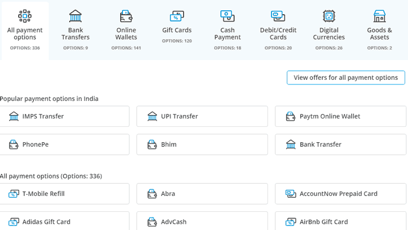Pick the Debit/Credit Cards icon
The image size is (408, 230).
click(278, 16)
